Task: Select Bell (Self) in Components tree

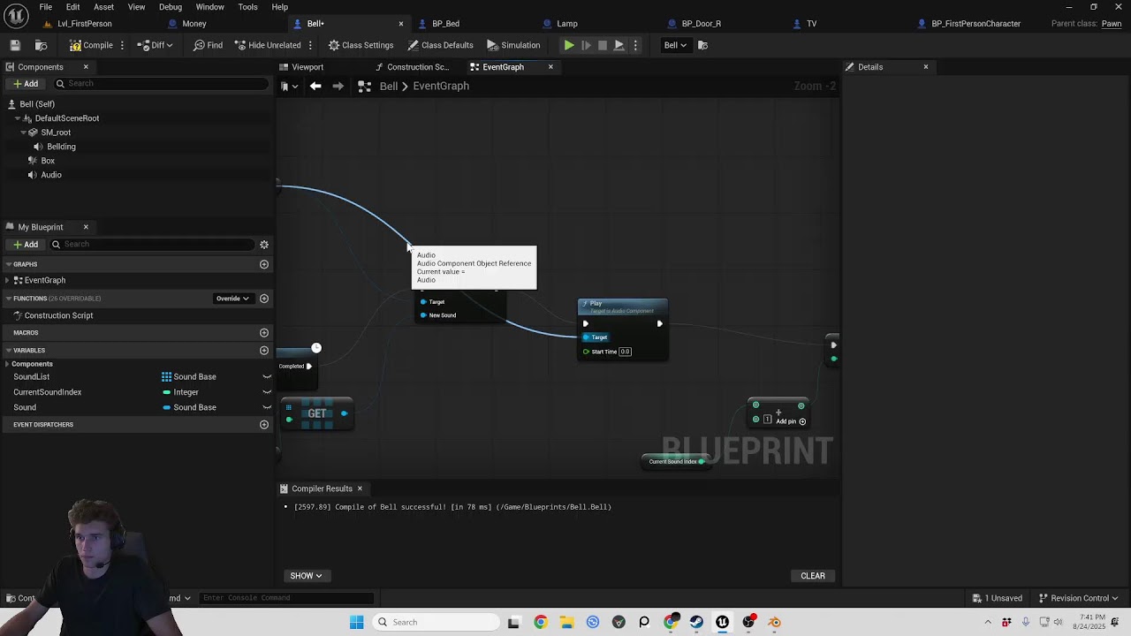Action: point(37,104)
